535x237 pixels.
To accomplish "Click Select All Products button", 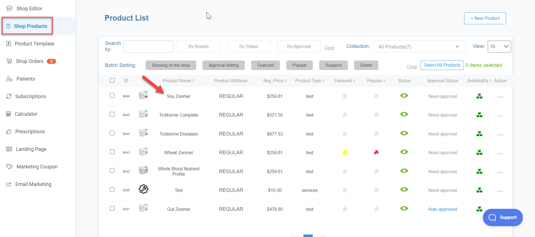I will tap(442, 65).
